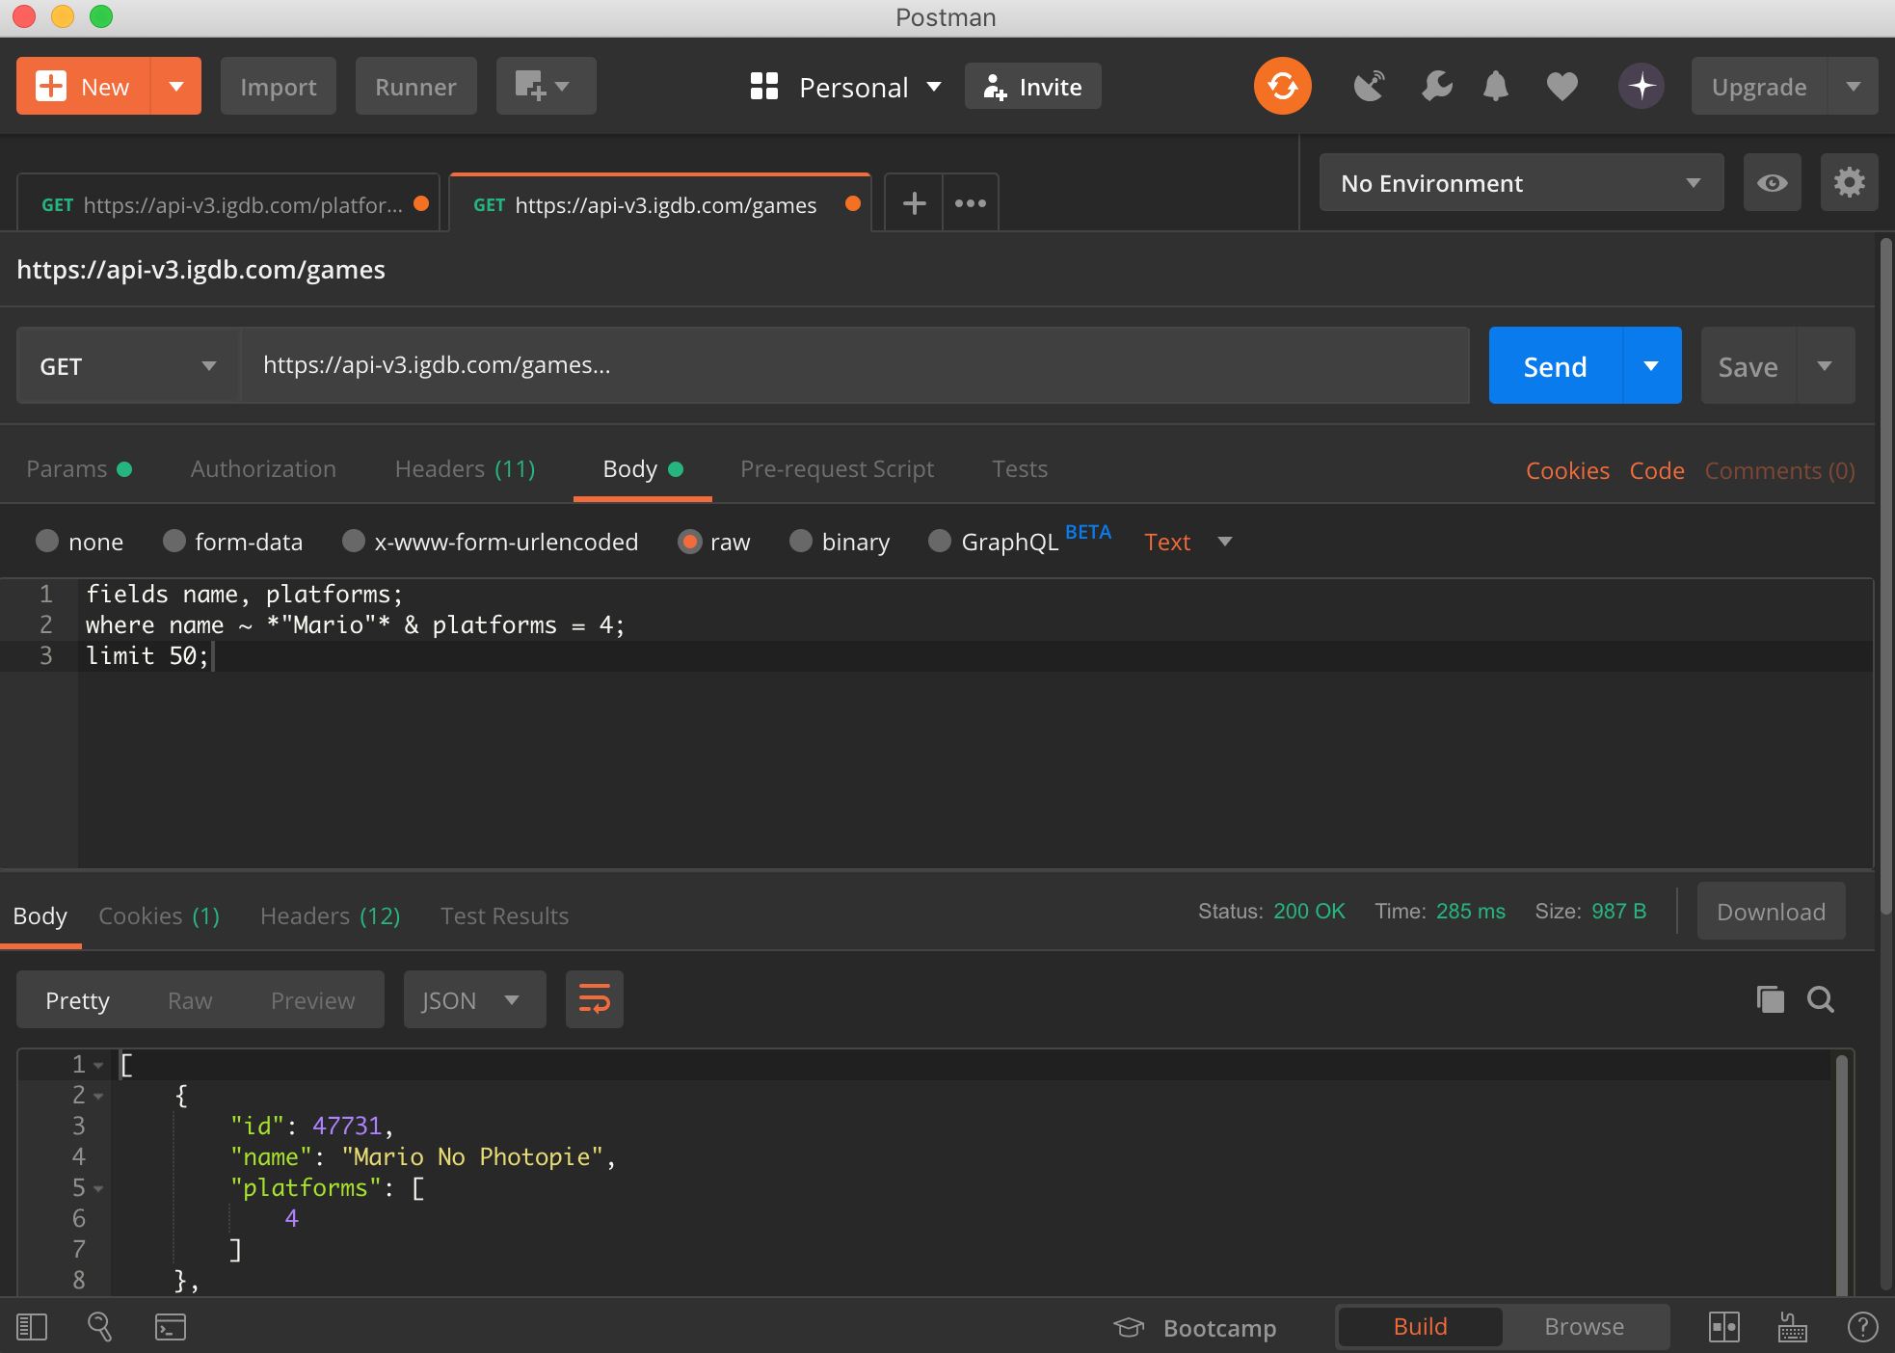The image size is (1895, 1353).
Task: Click into the request URL field
Action: (x=853, y=366)
